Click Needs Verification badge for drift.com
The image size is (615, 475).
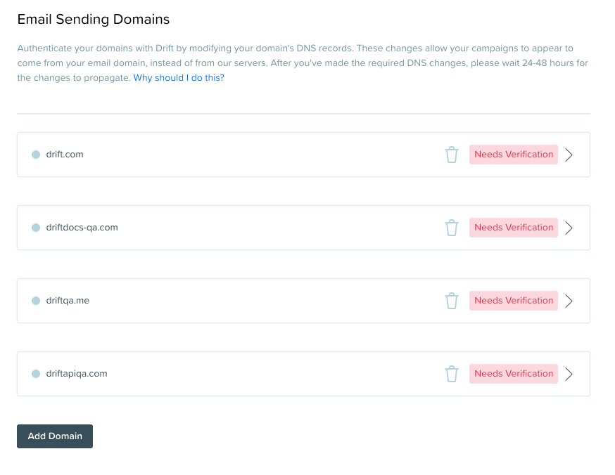pos(514,155)
